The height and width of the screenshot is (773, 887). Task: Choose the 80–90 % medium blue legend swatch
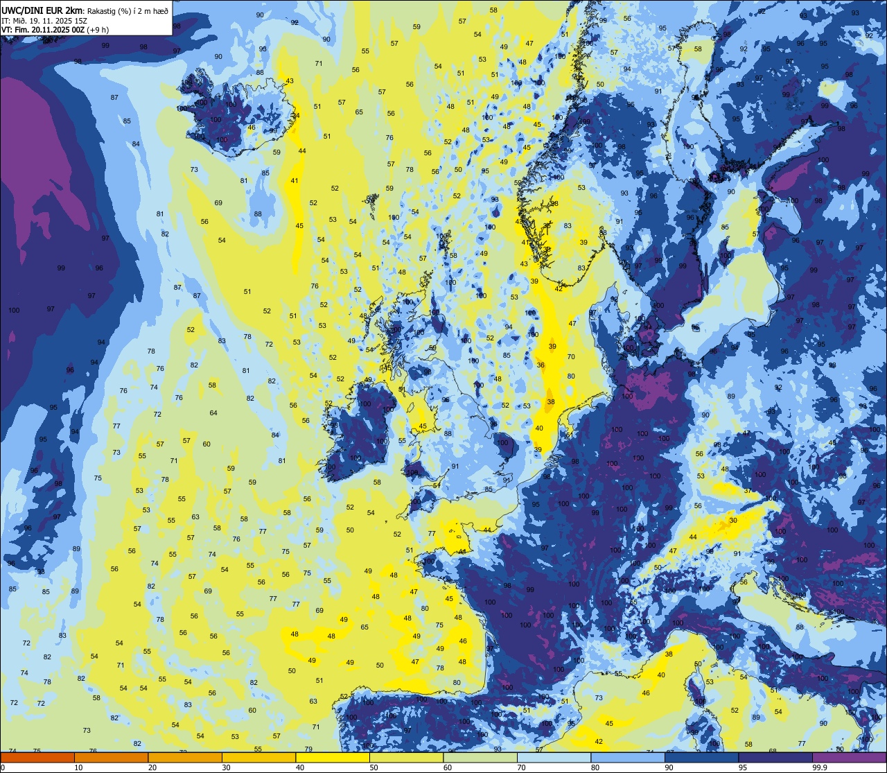pos(628,757)
